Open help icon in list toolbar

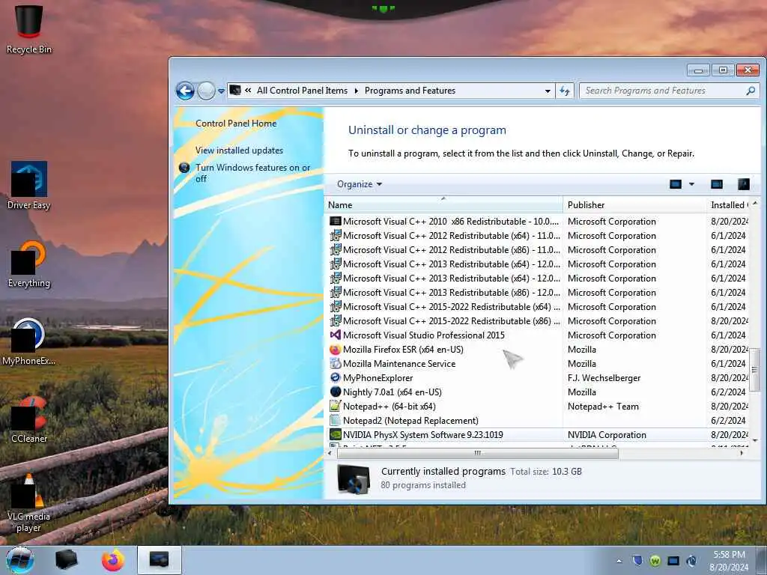pyautogui.click(x=744, y=184)
